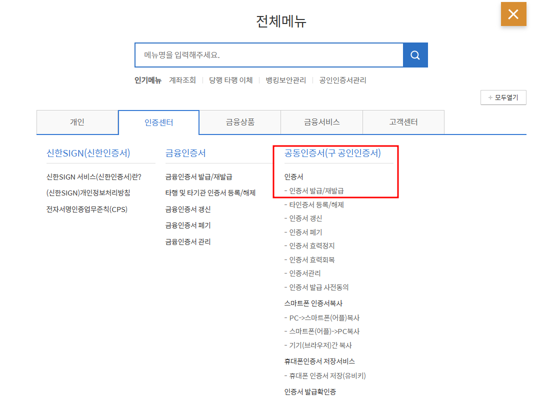Expand all menus with 모두열기
The width and height of the screenshot is (544, 416).
click(503, 97)
